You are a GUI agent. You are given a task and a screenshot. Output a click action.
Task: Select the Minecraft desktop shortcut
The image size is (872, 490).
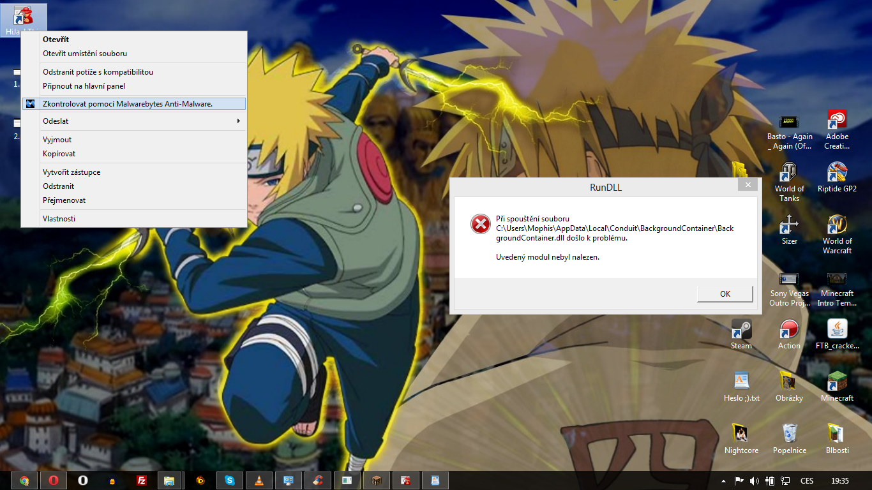pos(837,387)
